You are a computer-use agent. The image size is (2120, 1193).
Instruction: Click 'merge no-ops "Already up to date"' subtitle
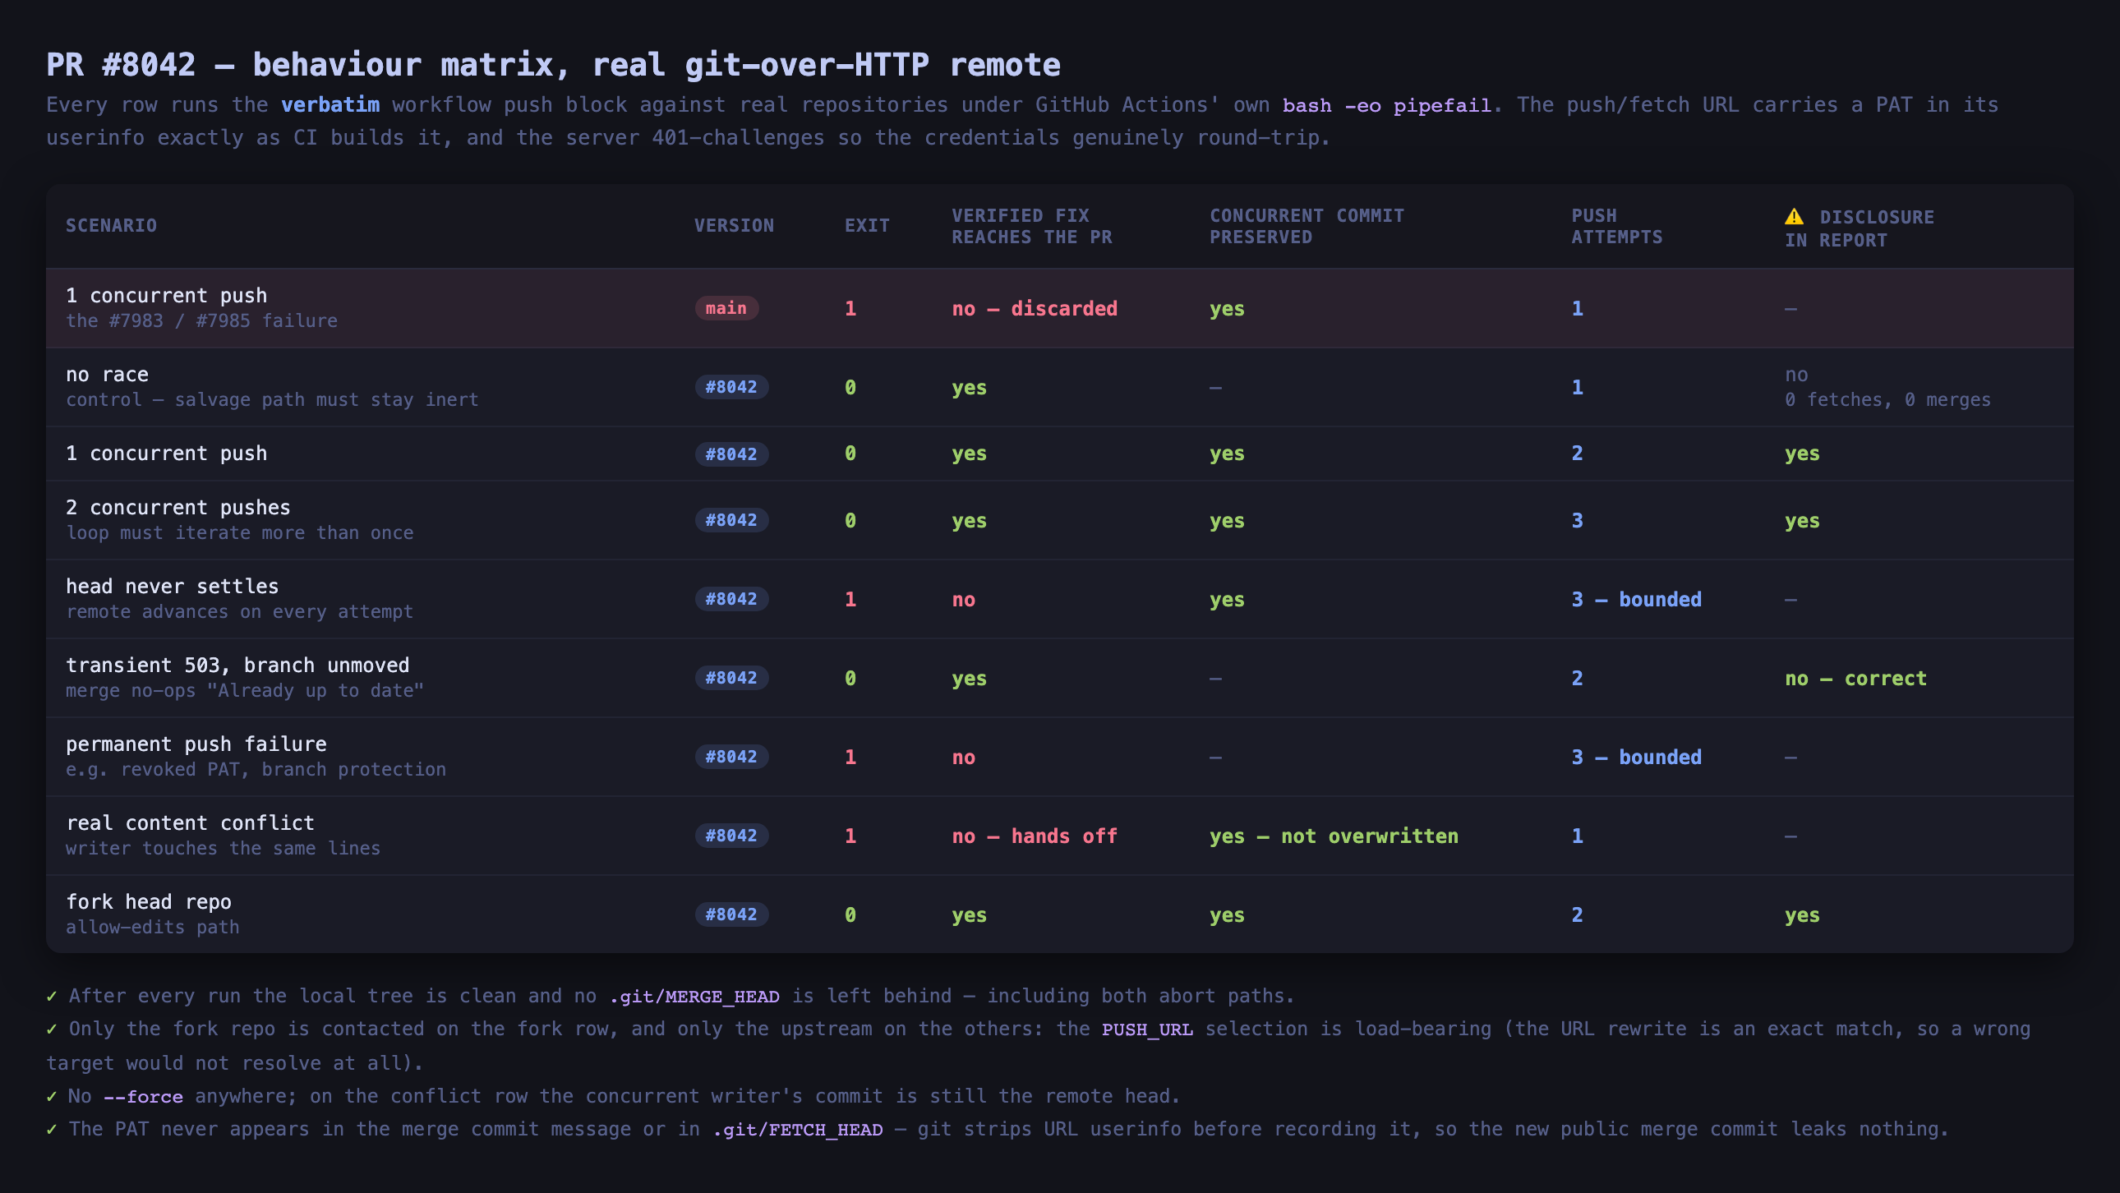click(x=244, y=691)
